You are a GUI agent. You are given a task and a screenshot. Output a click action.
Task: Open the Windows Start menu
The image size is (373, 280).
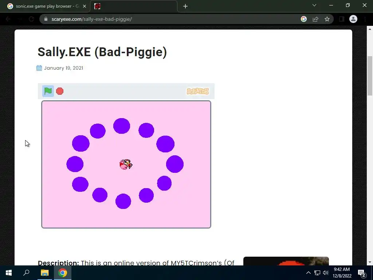(x=9, y=273)
